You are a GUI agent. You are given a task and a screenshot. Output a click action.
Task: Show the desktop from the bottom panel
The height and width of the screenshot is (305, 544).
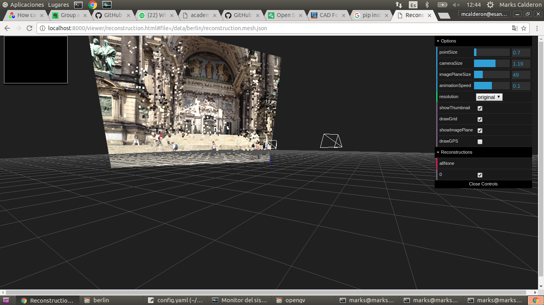(6, 300)
